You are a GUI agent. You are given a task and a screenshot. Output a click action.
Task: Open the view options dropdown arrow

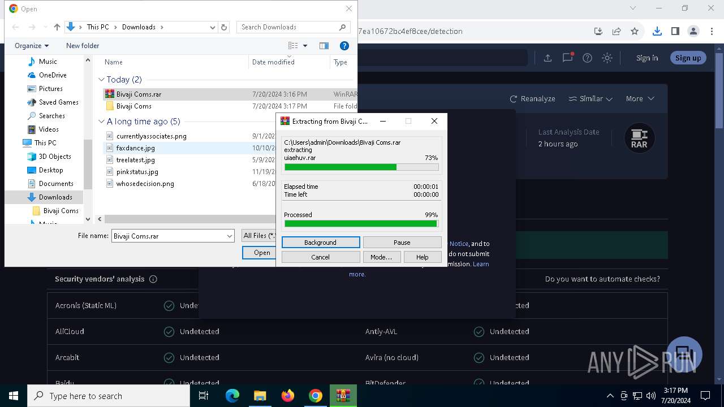tap(305, 46)
